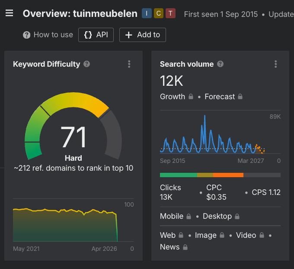Viewport: 294px width, 269px height.
Task: Click the Clicks 13K value
Action: click(170, 192)
